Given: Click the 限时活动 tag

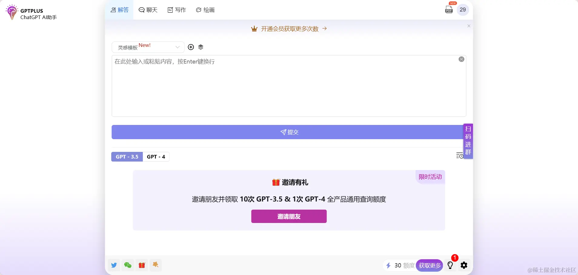Looking at the screenshot, I should (430, 177).
